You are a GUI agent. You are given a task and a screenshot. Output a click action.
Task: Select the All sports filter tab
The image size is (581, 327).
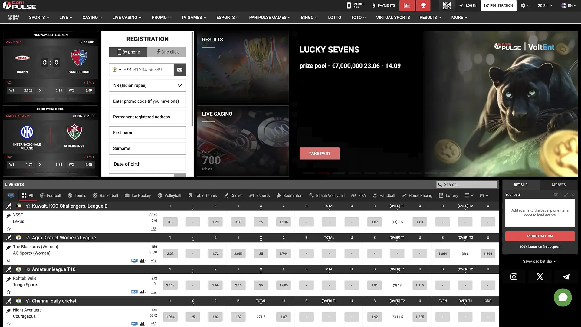28,196
